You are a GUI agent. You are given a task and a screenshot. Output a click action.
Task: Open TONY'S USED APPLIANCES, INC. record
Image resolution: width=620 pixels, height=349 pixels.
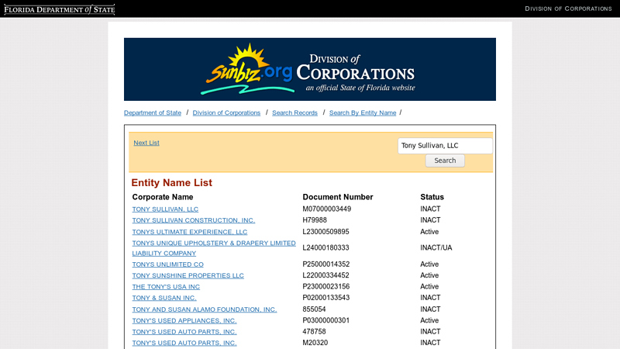pos(184,320)
